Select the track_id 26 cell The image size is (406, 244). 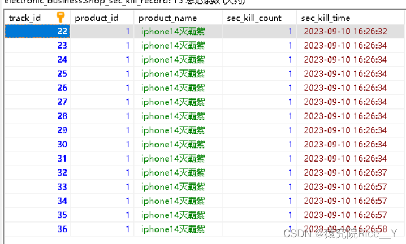tap(37, 88)
